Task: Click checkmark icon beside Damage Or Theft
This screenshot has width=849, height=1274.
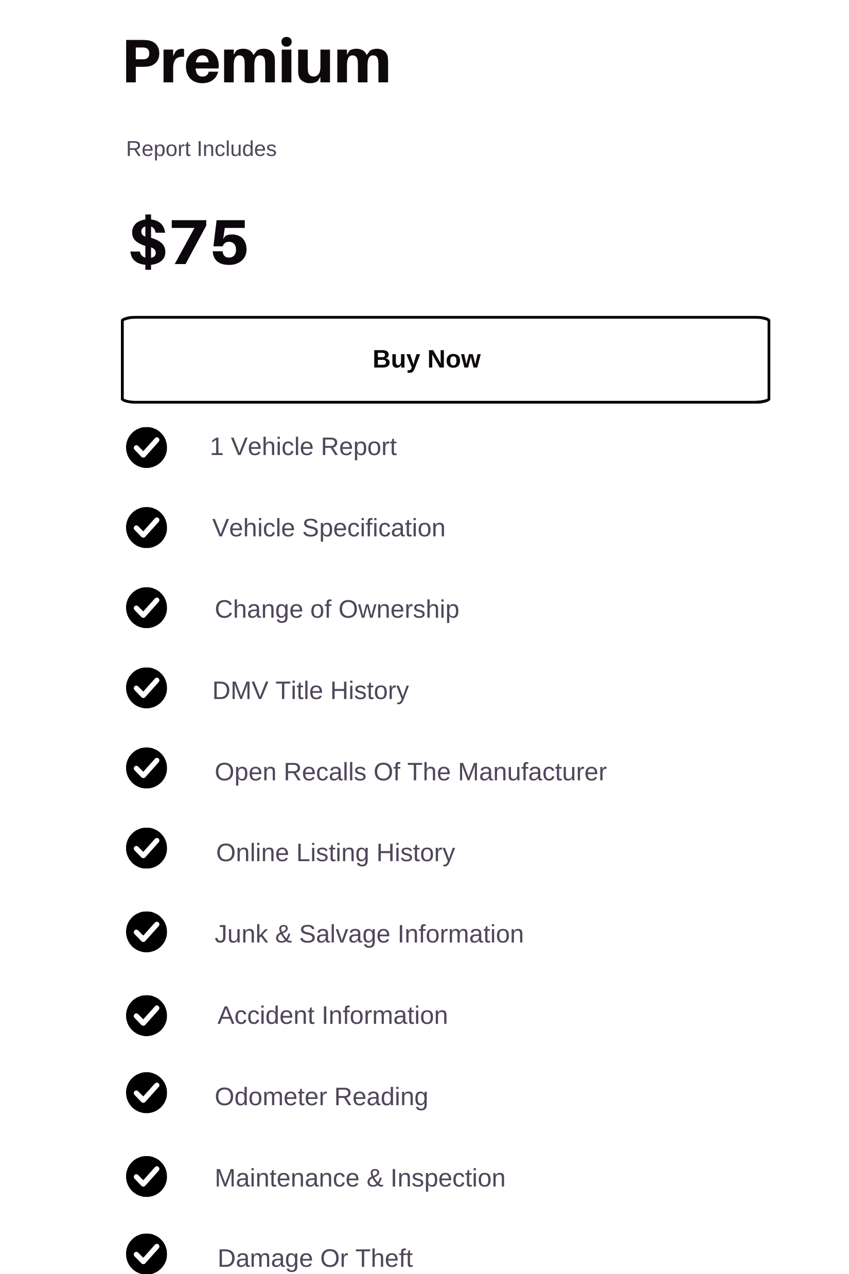Action: tap(146, 1254)
